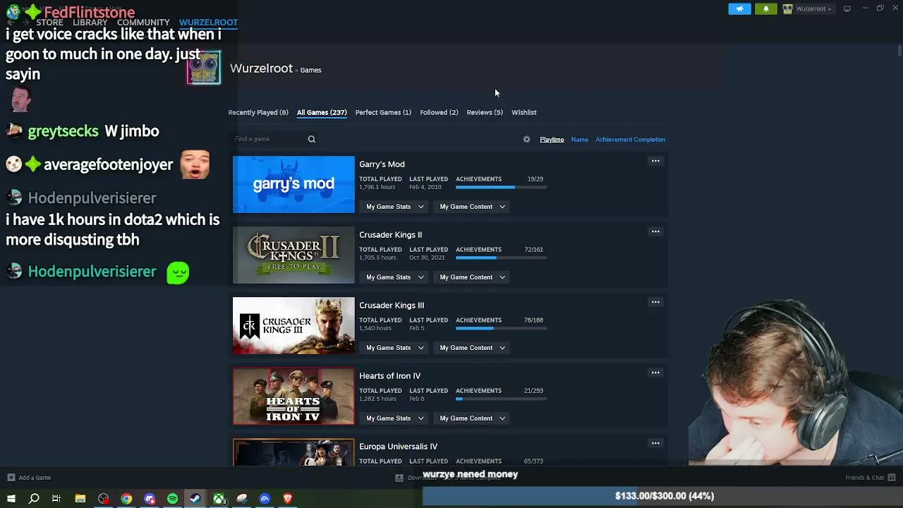This screenshot has height=508, width=903.
Task: Open the LIBRARY menu
Action: coord(90,23)
